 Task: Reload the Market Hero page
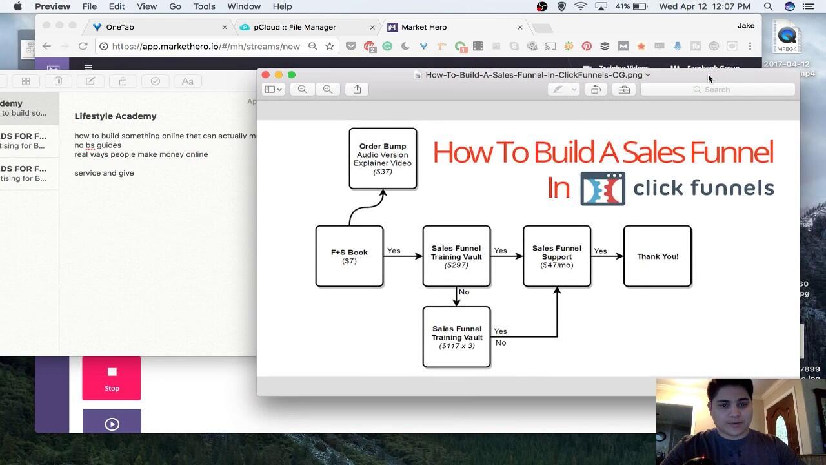coord(83,46)
